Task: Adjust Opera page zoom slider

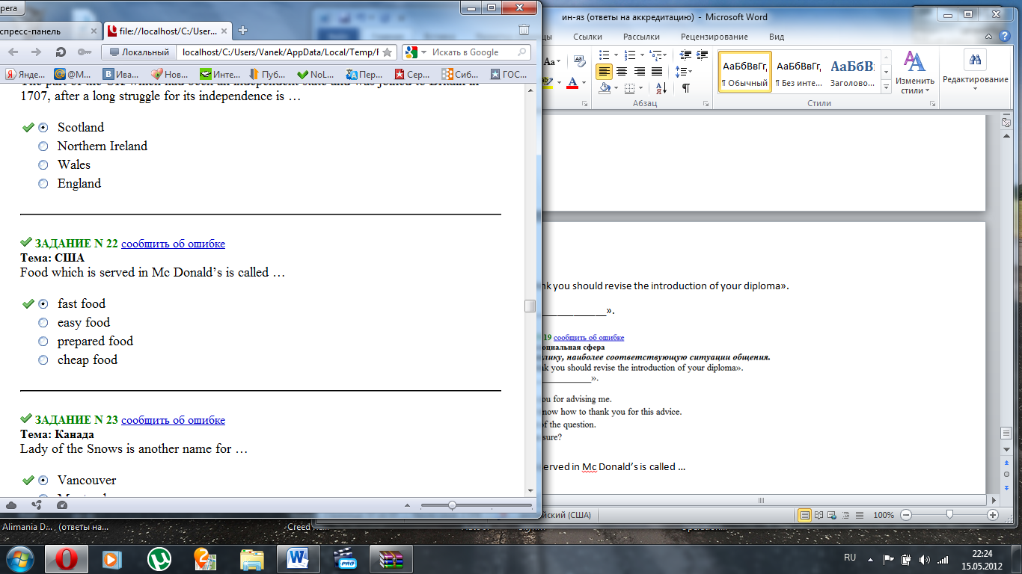Action: (x=452, y=505)
